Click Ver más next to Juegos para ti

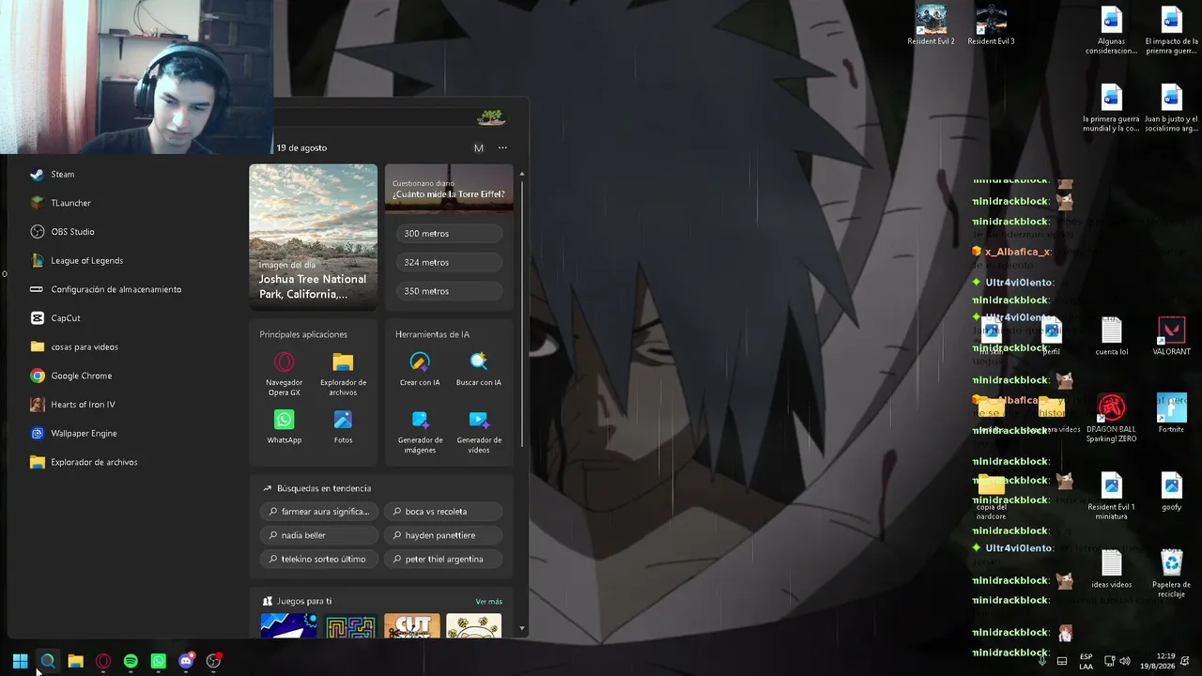[x=488, y=601]
